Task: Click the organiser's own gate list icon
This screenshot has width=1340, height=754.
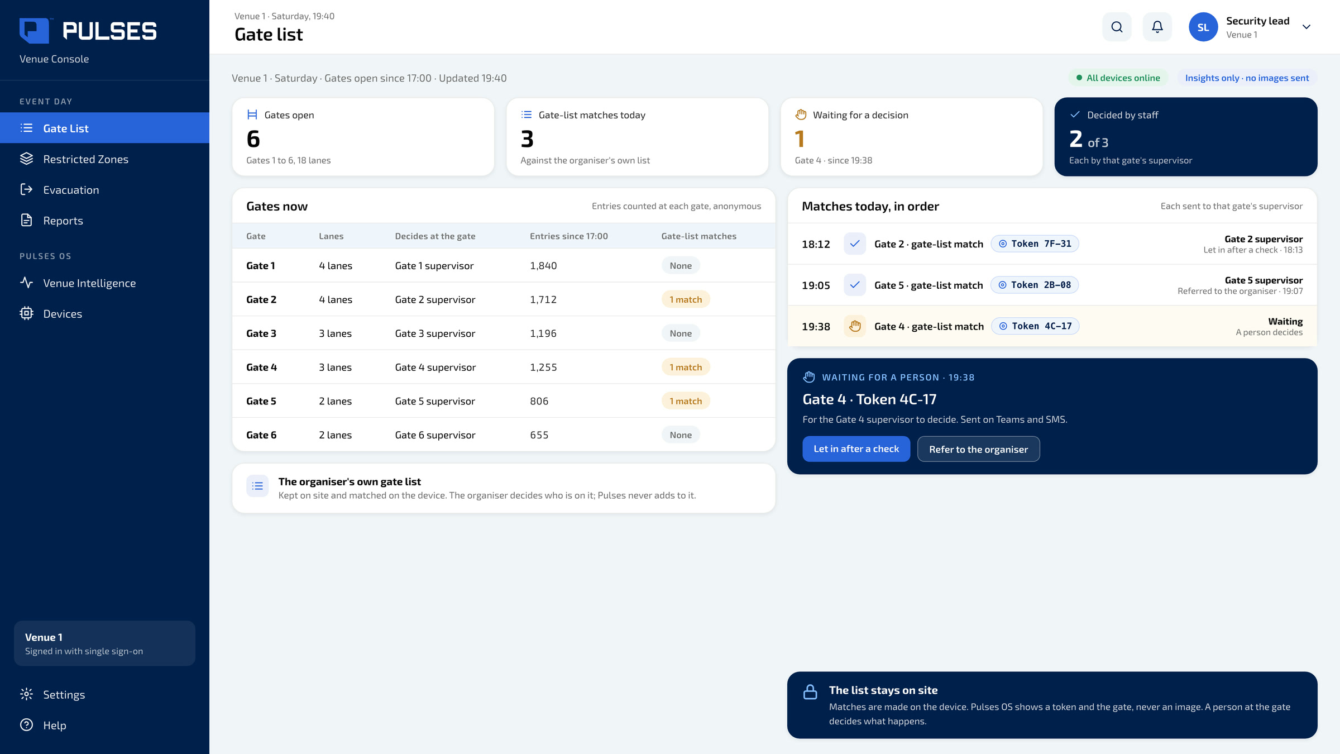Action: pos(257,486)
